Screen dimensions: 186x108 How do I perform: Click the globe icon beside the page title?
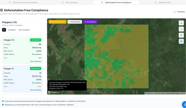1,10
